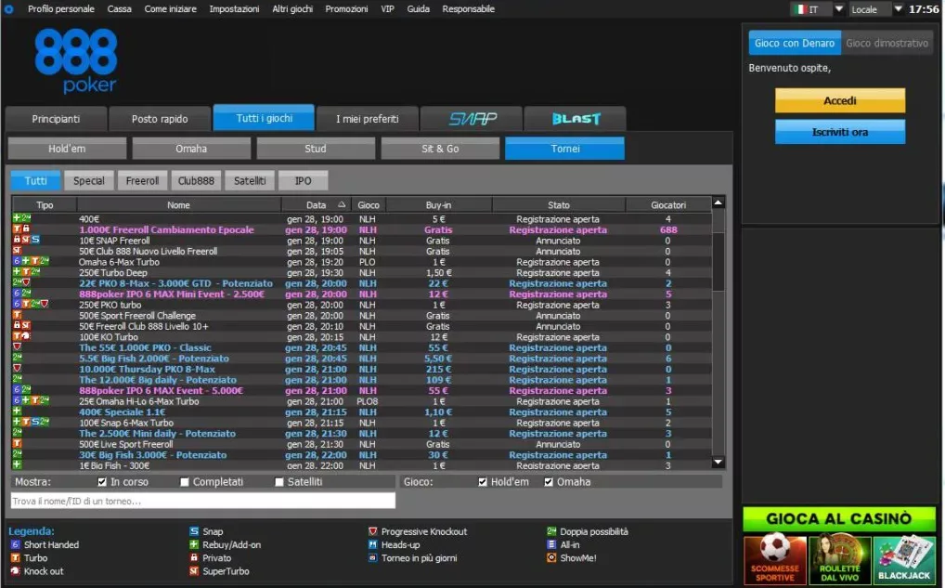
Task: Click the Turbo legend icon
Action: pos(15,558)
